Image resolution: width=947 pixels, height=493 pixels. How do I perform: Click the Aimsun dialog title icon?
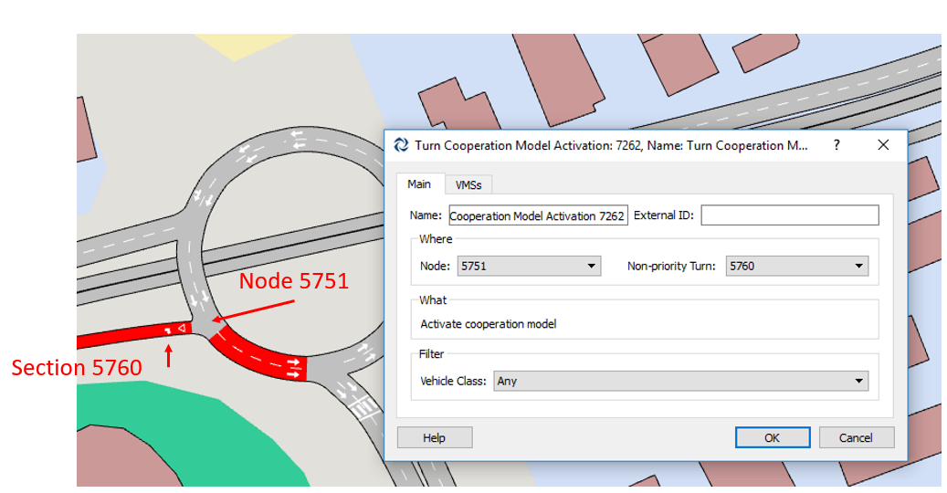coord(401,145)
